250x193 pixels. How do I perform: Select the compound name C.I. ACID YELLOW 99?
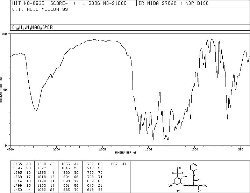(x=40, y=9)
